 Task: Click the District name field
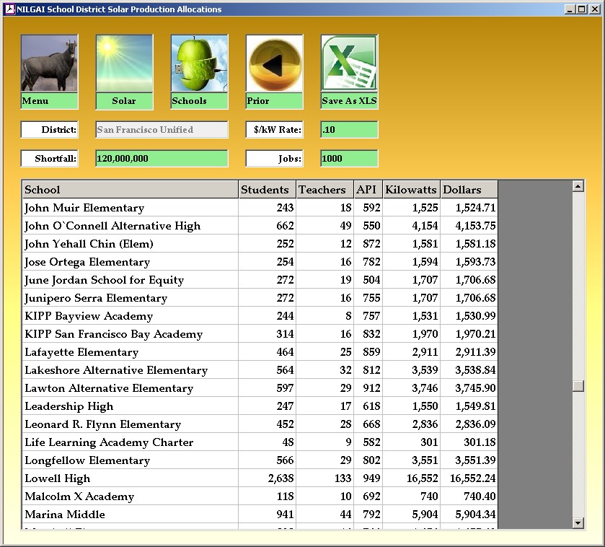pos(162,130)
